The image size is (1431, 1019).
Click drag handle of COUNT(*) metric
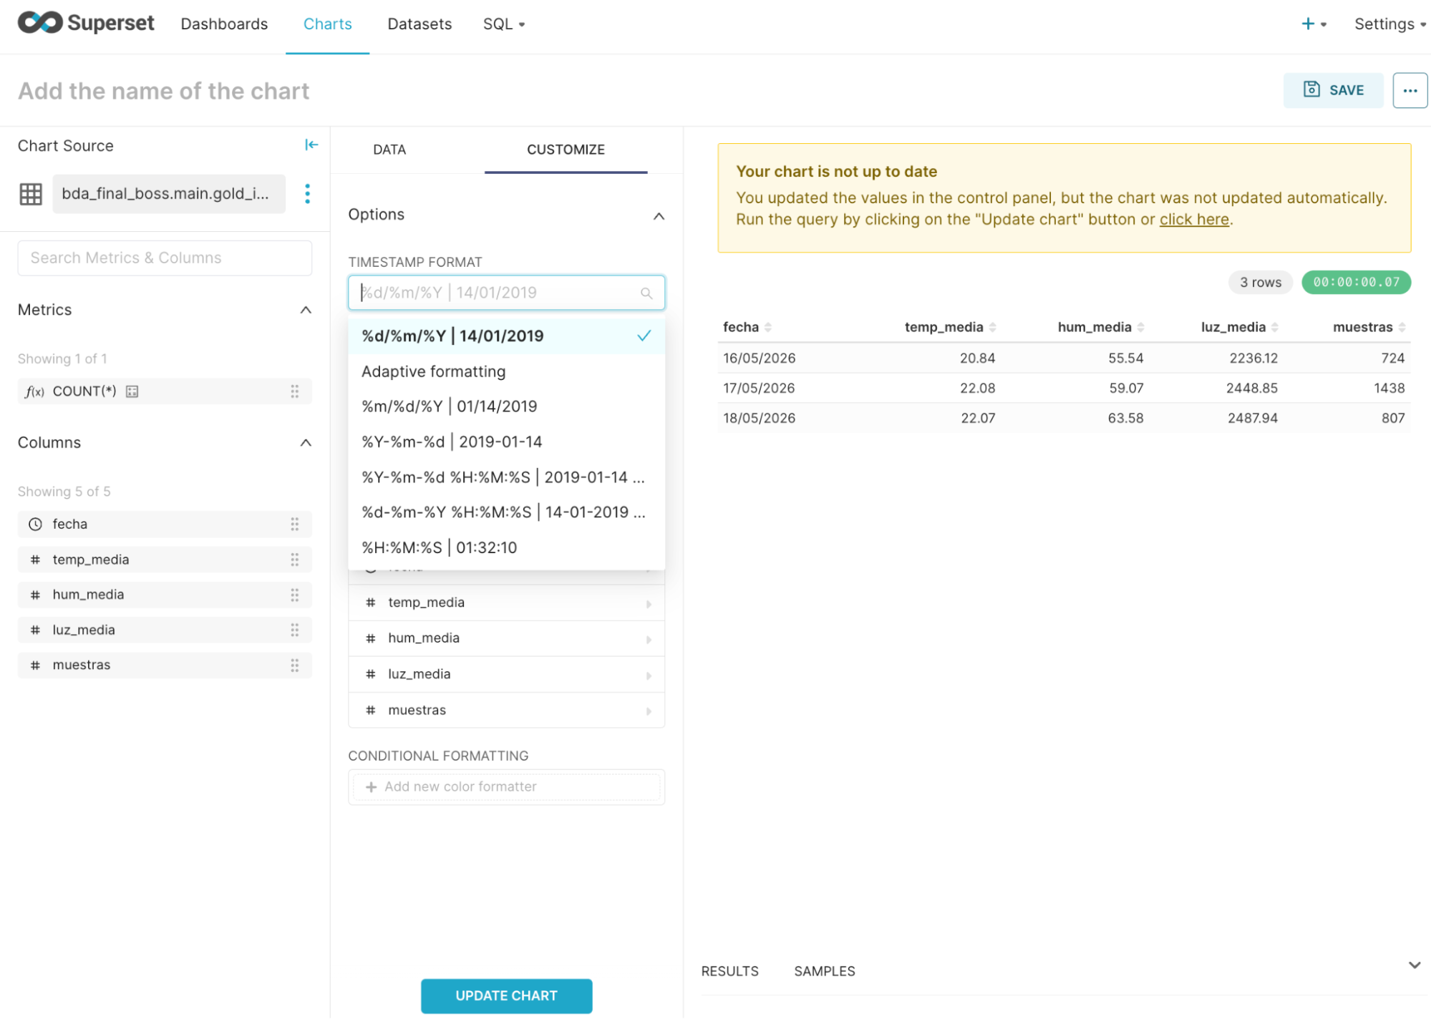(x=294, y=391)
